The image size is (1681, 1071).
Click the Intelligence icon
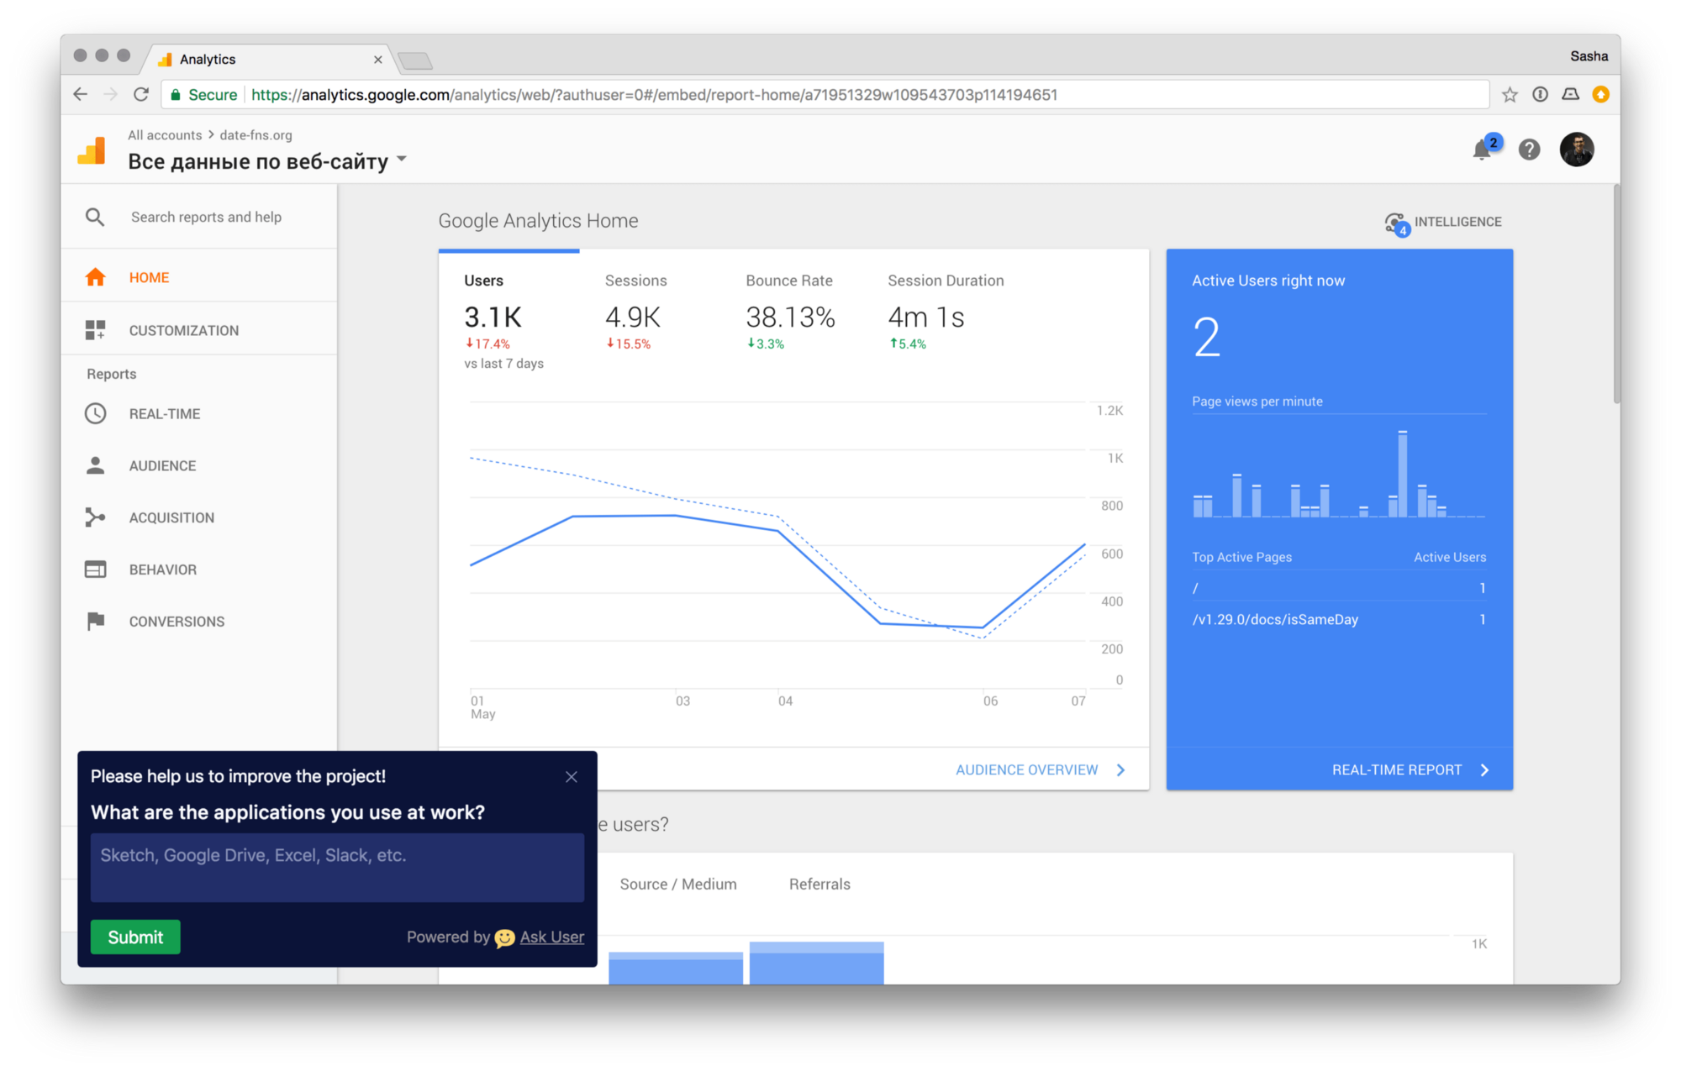1396,223
